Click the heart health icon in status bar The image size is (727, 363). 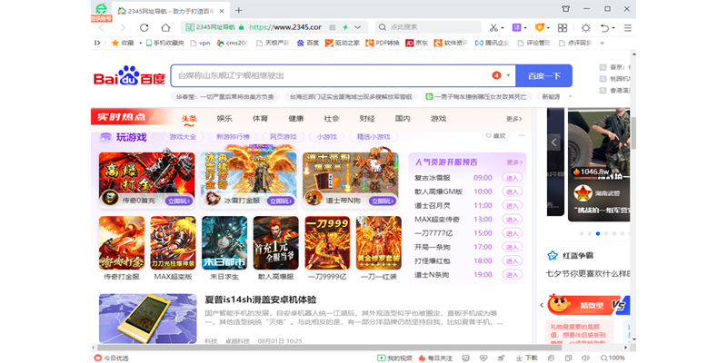pyautogui.click(x=483, y=358)
